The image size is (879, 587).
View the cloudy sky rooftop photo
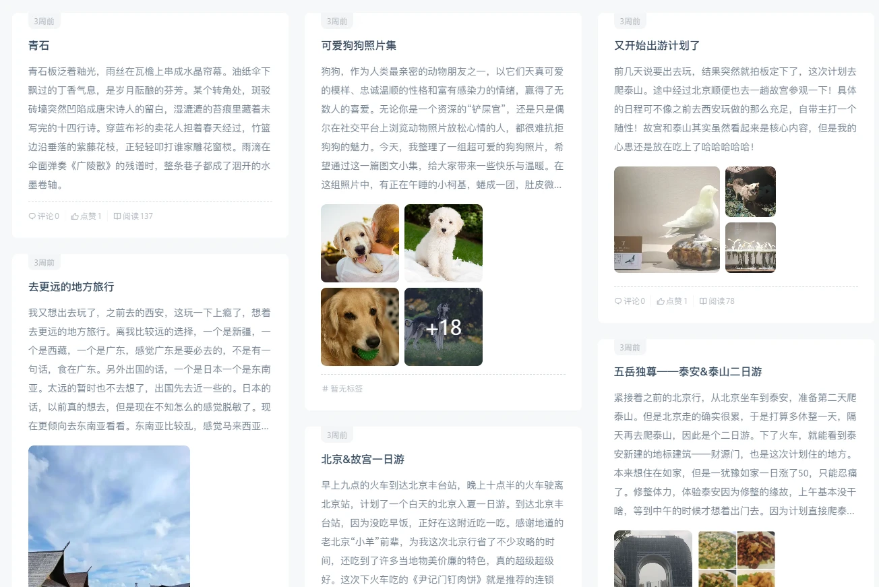click(109, 516)
